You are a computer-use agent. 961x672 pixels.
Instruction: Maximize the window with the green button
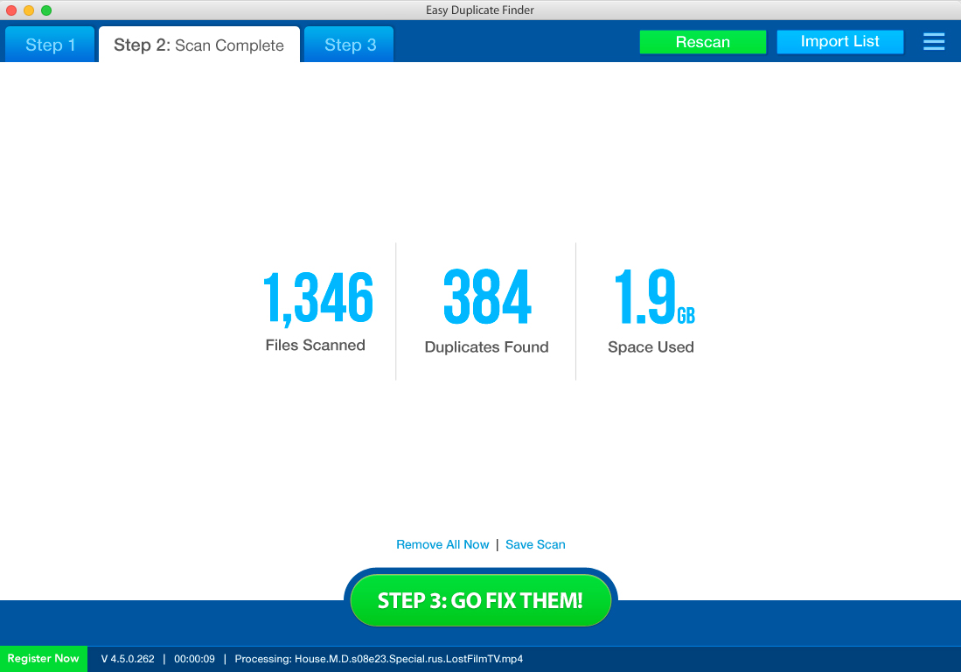[x=46, y=10]
